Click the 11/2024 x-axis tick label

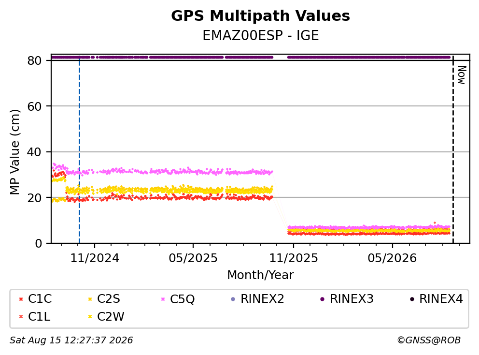[95, 258]
